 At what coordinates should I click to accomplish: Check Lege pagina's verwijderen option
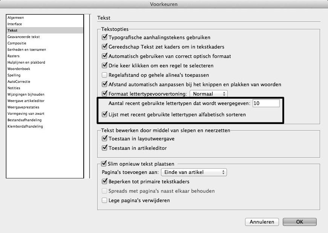[x=105, y=200]
